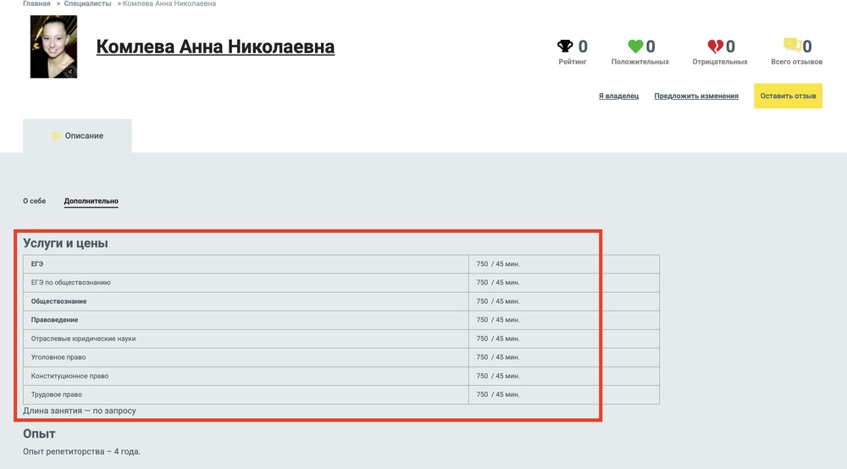Image resolution: width=847 pixels, height=469 pixels.
Task: Select the Дополнительно sub-tab
Action: (91, 201)
